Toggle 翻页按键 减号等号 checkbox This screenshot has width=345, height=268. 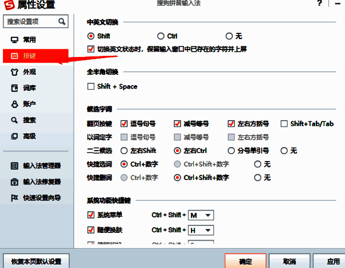[x=177, y=124]
